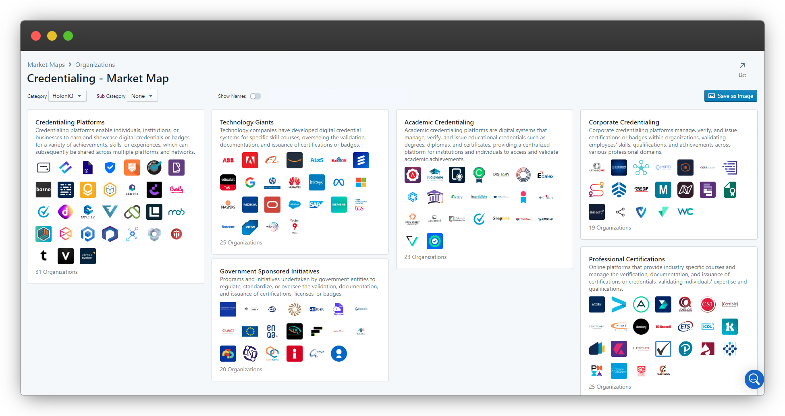Click the basno logo
The width and height of the screenshot is (785, 416).
point(44,190)
